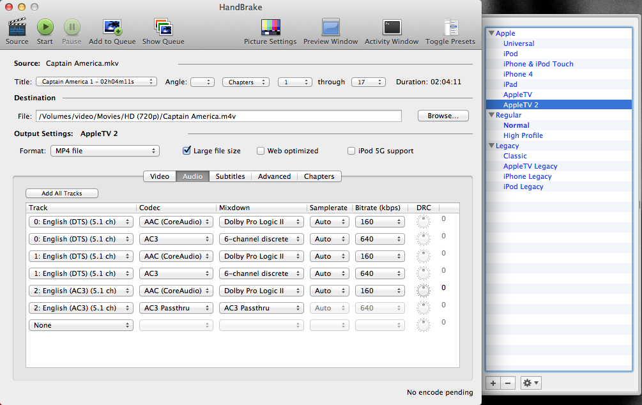Open the Activity Window icon
This screenshot has height=405, width=642.
point(392,27)
